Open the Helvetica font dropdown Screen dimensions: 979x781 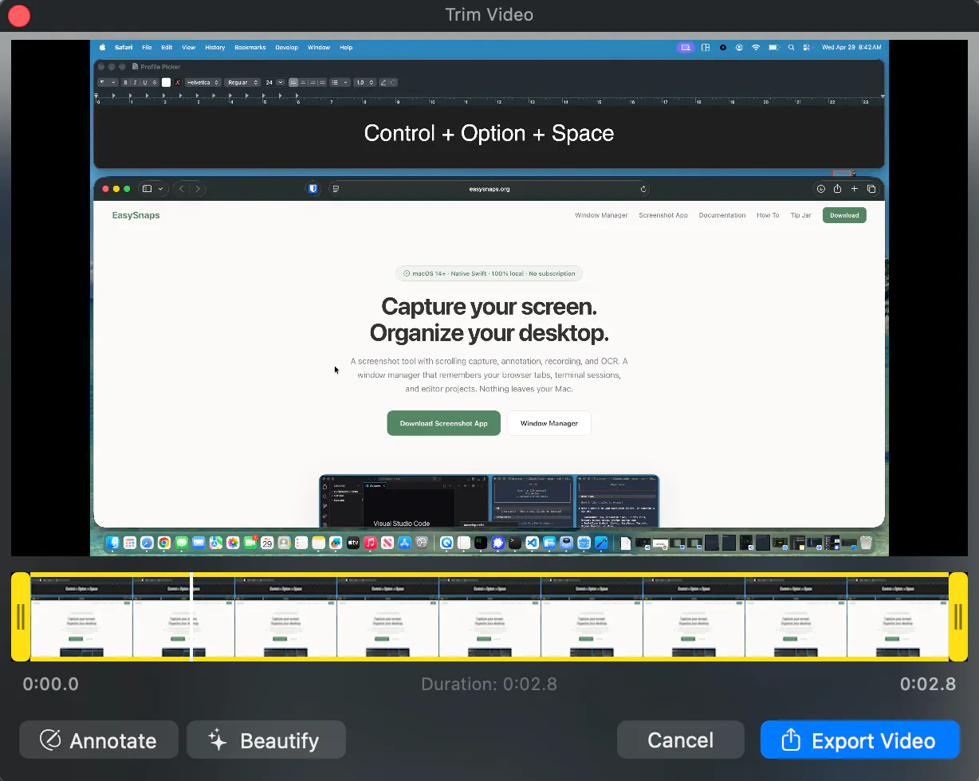[203, 82]
